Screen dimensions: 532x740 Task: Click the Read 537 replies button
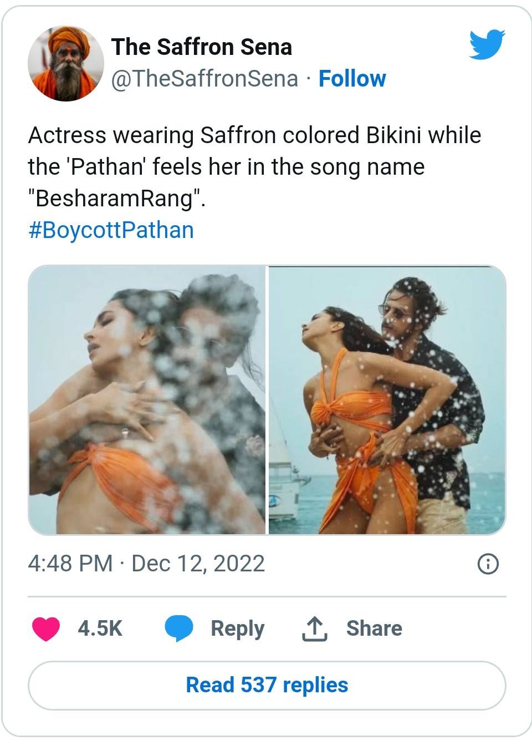pyautogui.click(x=267, y=685)
